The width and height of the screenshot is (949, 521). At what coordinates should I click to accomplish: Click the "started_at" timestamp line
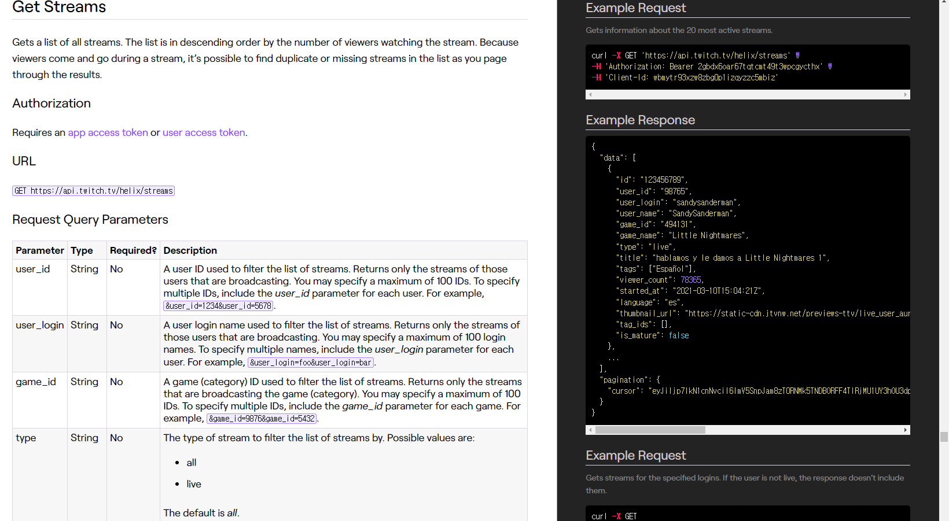690,291
